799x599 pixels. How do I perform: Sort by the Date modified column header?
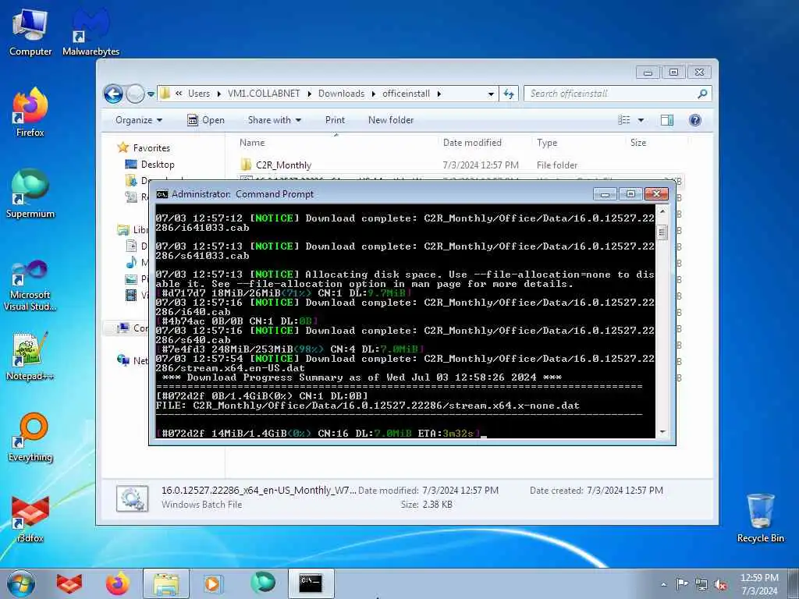(484, 143)
